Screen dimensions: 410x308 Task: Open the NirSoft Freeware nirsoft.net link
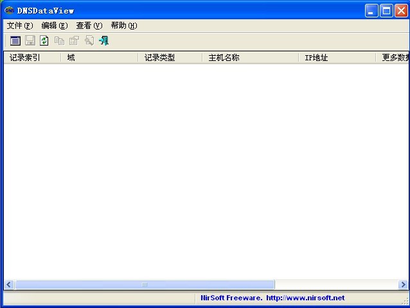point(272,298)
